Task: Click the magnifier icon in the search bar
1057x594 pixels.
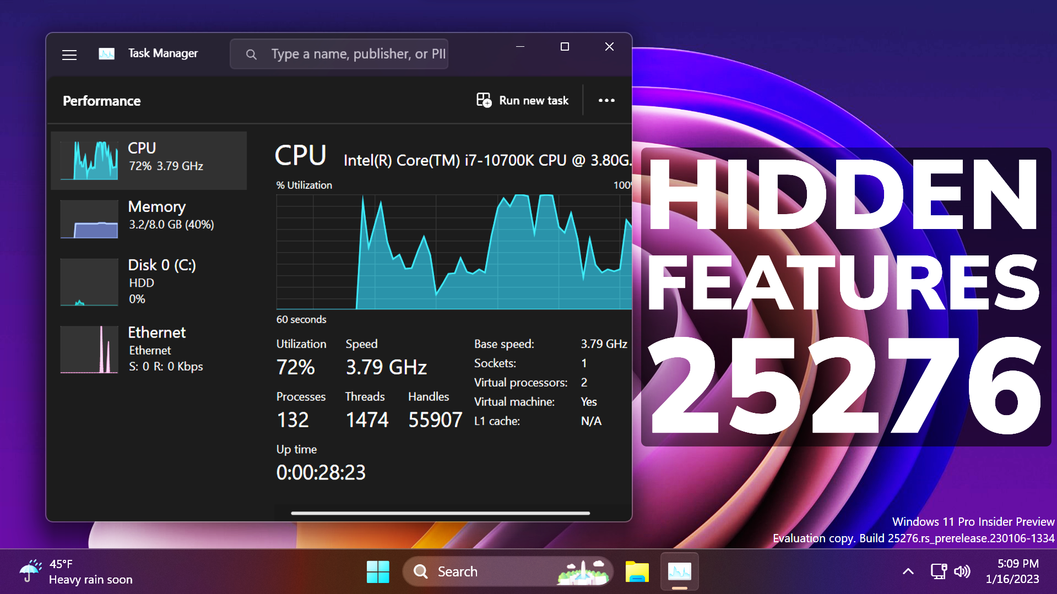Action: click(x=251, y=53)
